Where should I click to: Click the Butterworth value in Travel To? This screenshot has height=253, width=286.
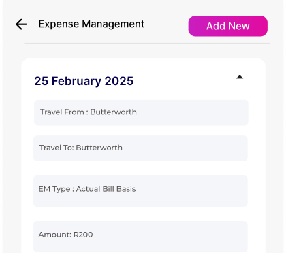99,148
